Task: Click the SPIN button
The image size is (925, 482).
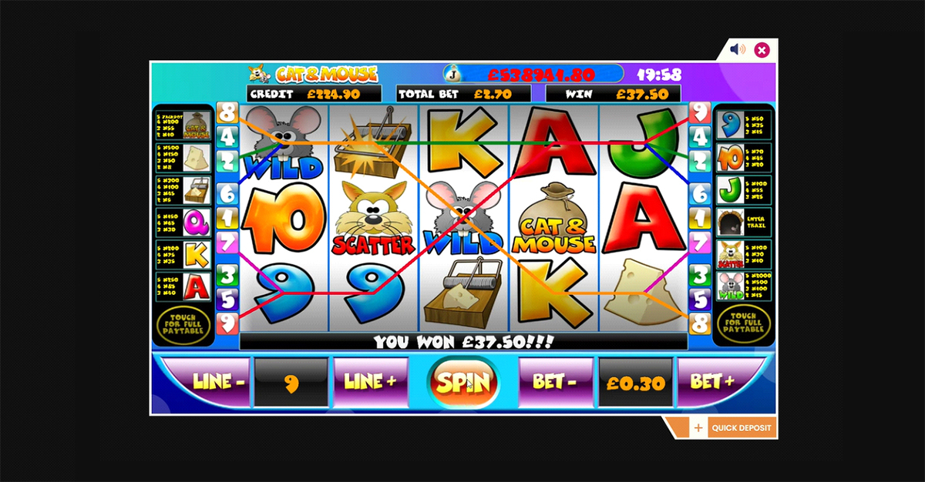Action: click(x=464, y=383)
